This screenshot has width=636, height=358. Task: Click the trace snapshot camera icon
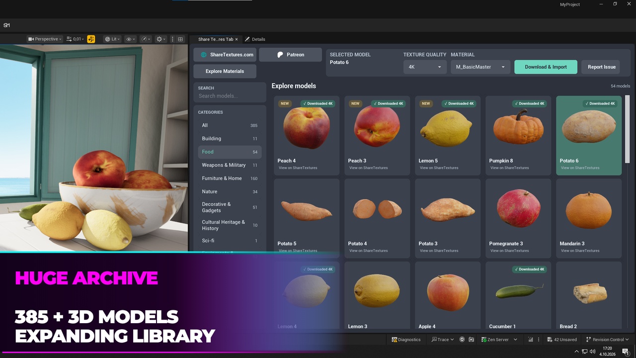(472, 340)
